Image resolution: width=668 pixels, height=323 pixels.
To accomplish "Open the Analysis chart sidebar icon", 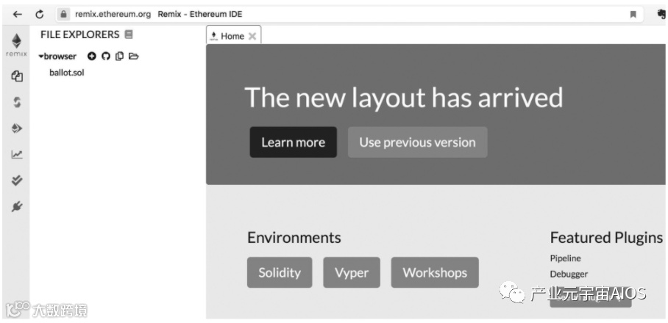I will [17, 155].
